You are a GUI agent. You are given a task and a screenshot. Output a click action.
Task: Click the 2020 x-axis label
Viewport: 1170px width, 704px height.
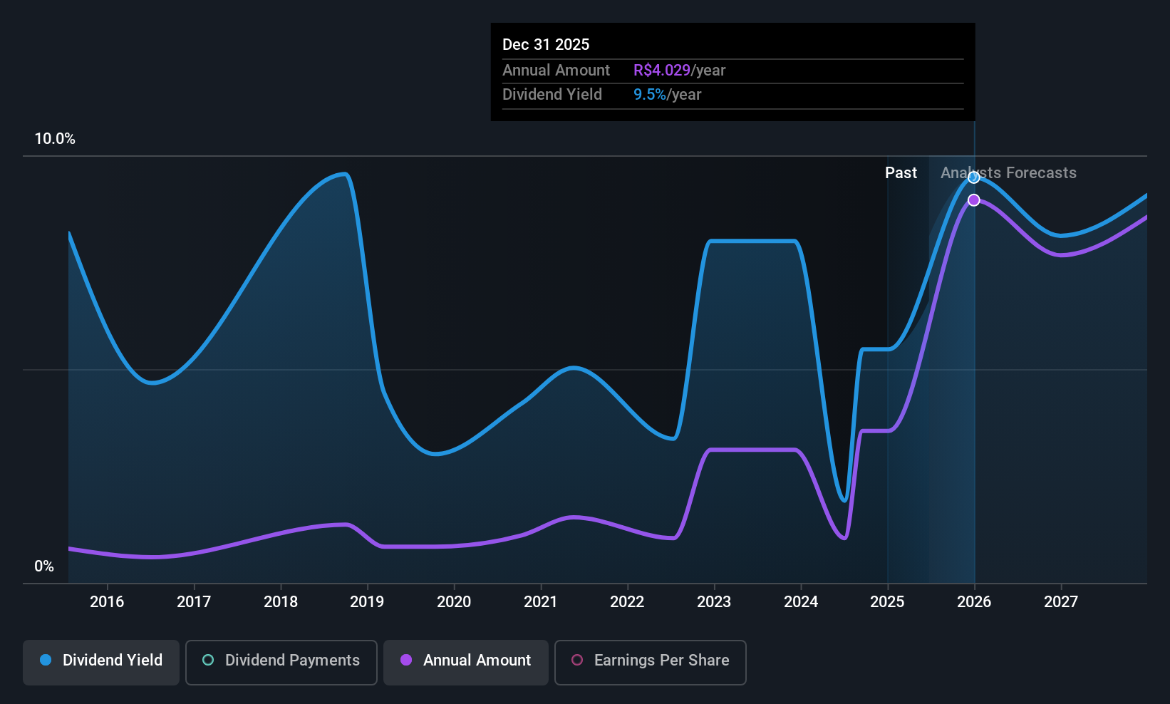click(454, 601)
